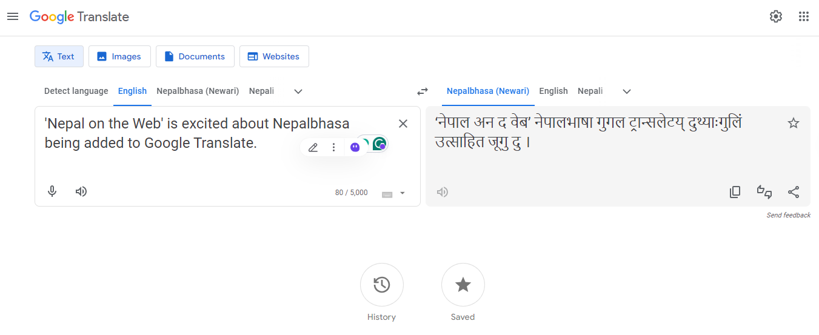Click the purple assistant extension icon

click(355, 147)
